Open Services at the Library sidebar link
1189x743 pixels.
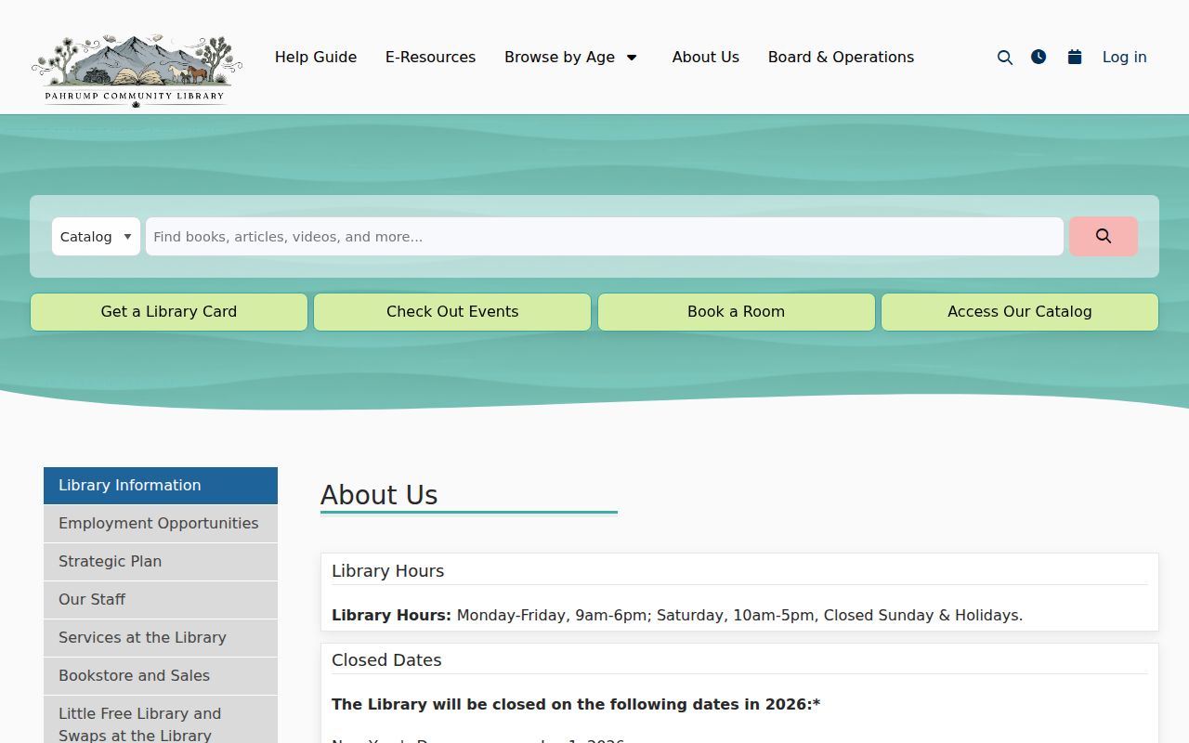tap(161, 638)
